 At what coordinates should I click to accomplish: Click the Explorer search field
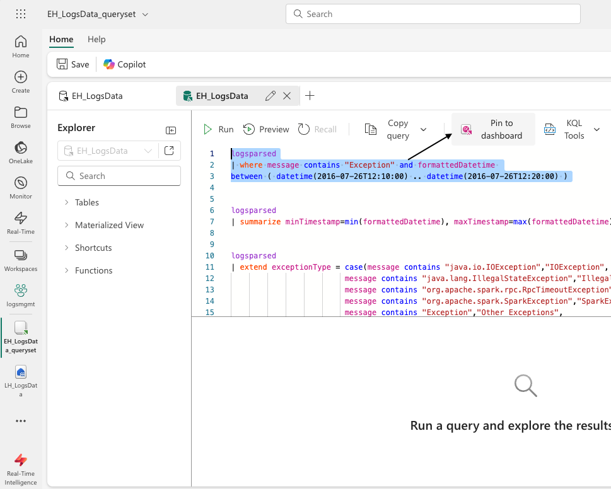[119, 176]
